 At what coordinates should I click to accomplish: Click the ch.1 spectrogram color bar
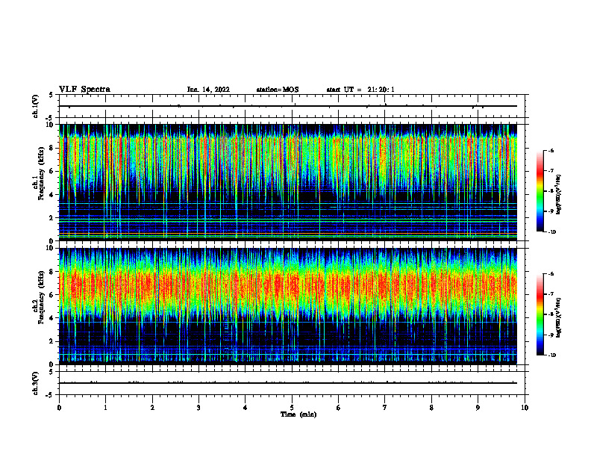click(x=540, y=191)
